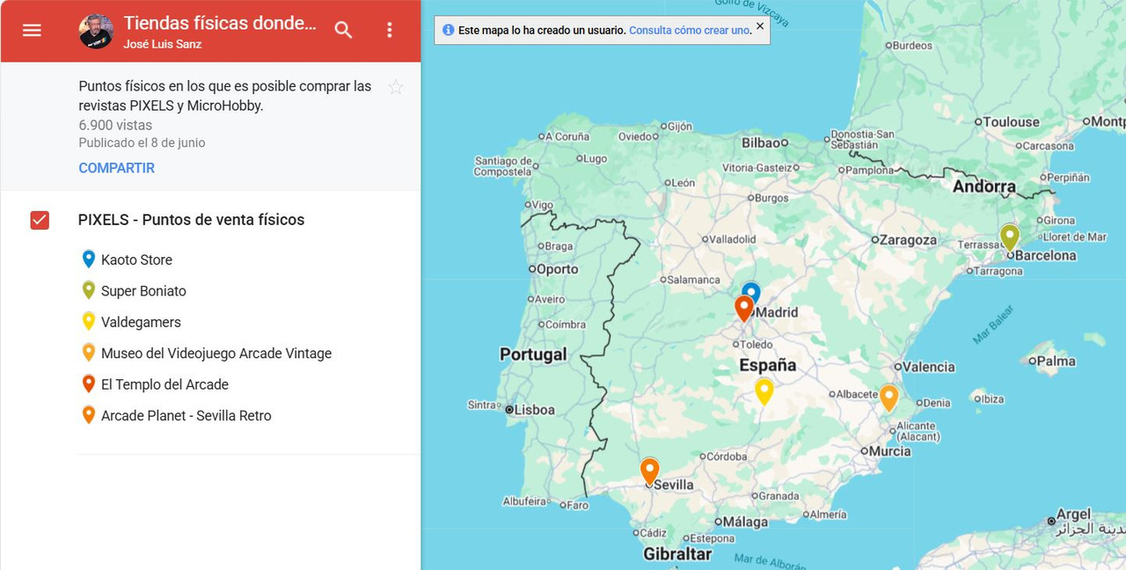Viewport: 1126px width, 570px height.
Task: Click 'Publicado el 8 de junio' text
Action: (x=142, y=142)
